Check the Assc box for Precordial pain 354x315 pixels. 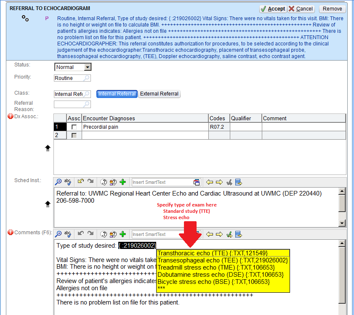point(74,127)
